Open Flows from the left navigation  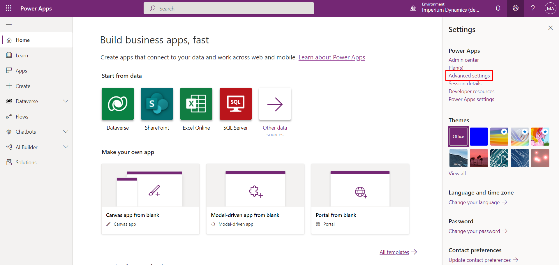22,117
